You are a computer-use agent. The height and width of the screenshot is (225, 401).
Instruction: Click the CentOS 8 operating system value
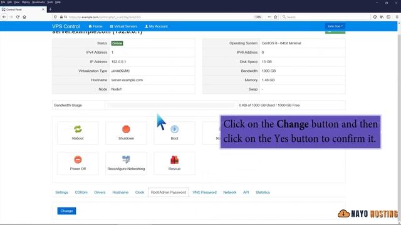pos(281,43)
